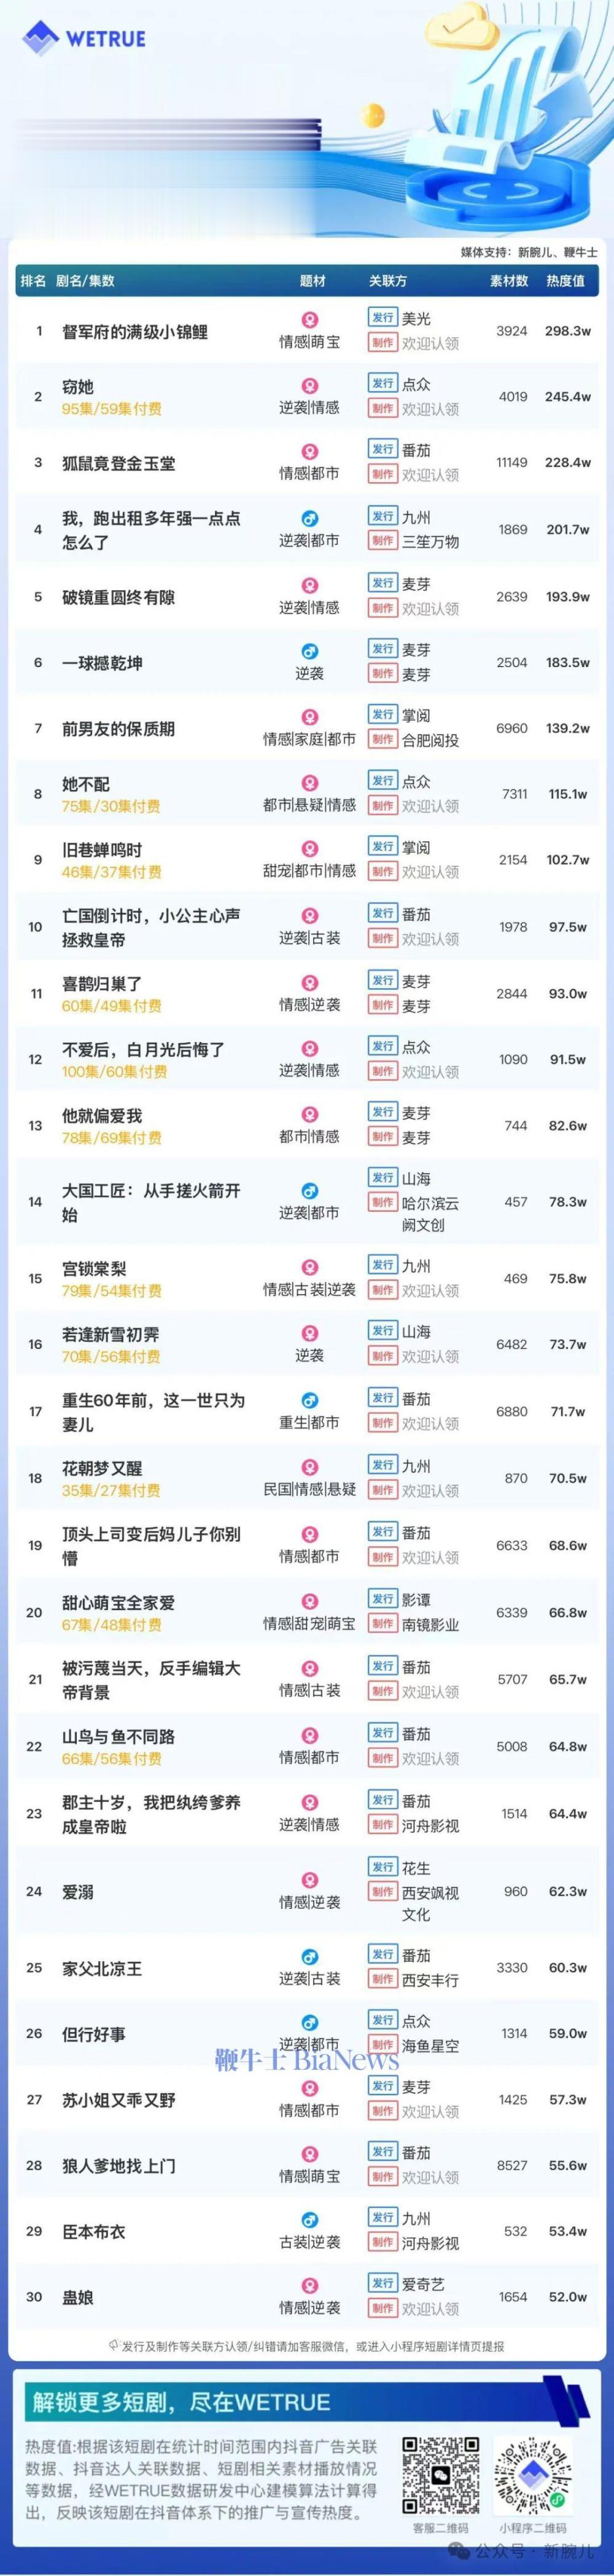This screenshot has width=614, height=2576.
Task: Select the 素材数 column header
Action: point(509,281)
